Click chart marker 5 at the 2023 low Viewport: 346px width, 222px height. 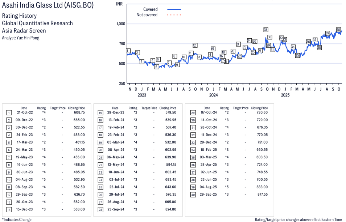157,67
